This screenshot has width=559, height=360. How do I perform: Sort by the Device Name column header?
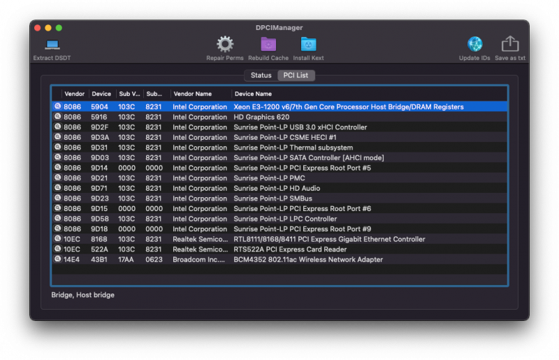(x=253, y=94)
